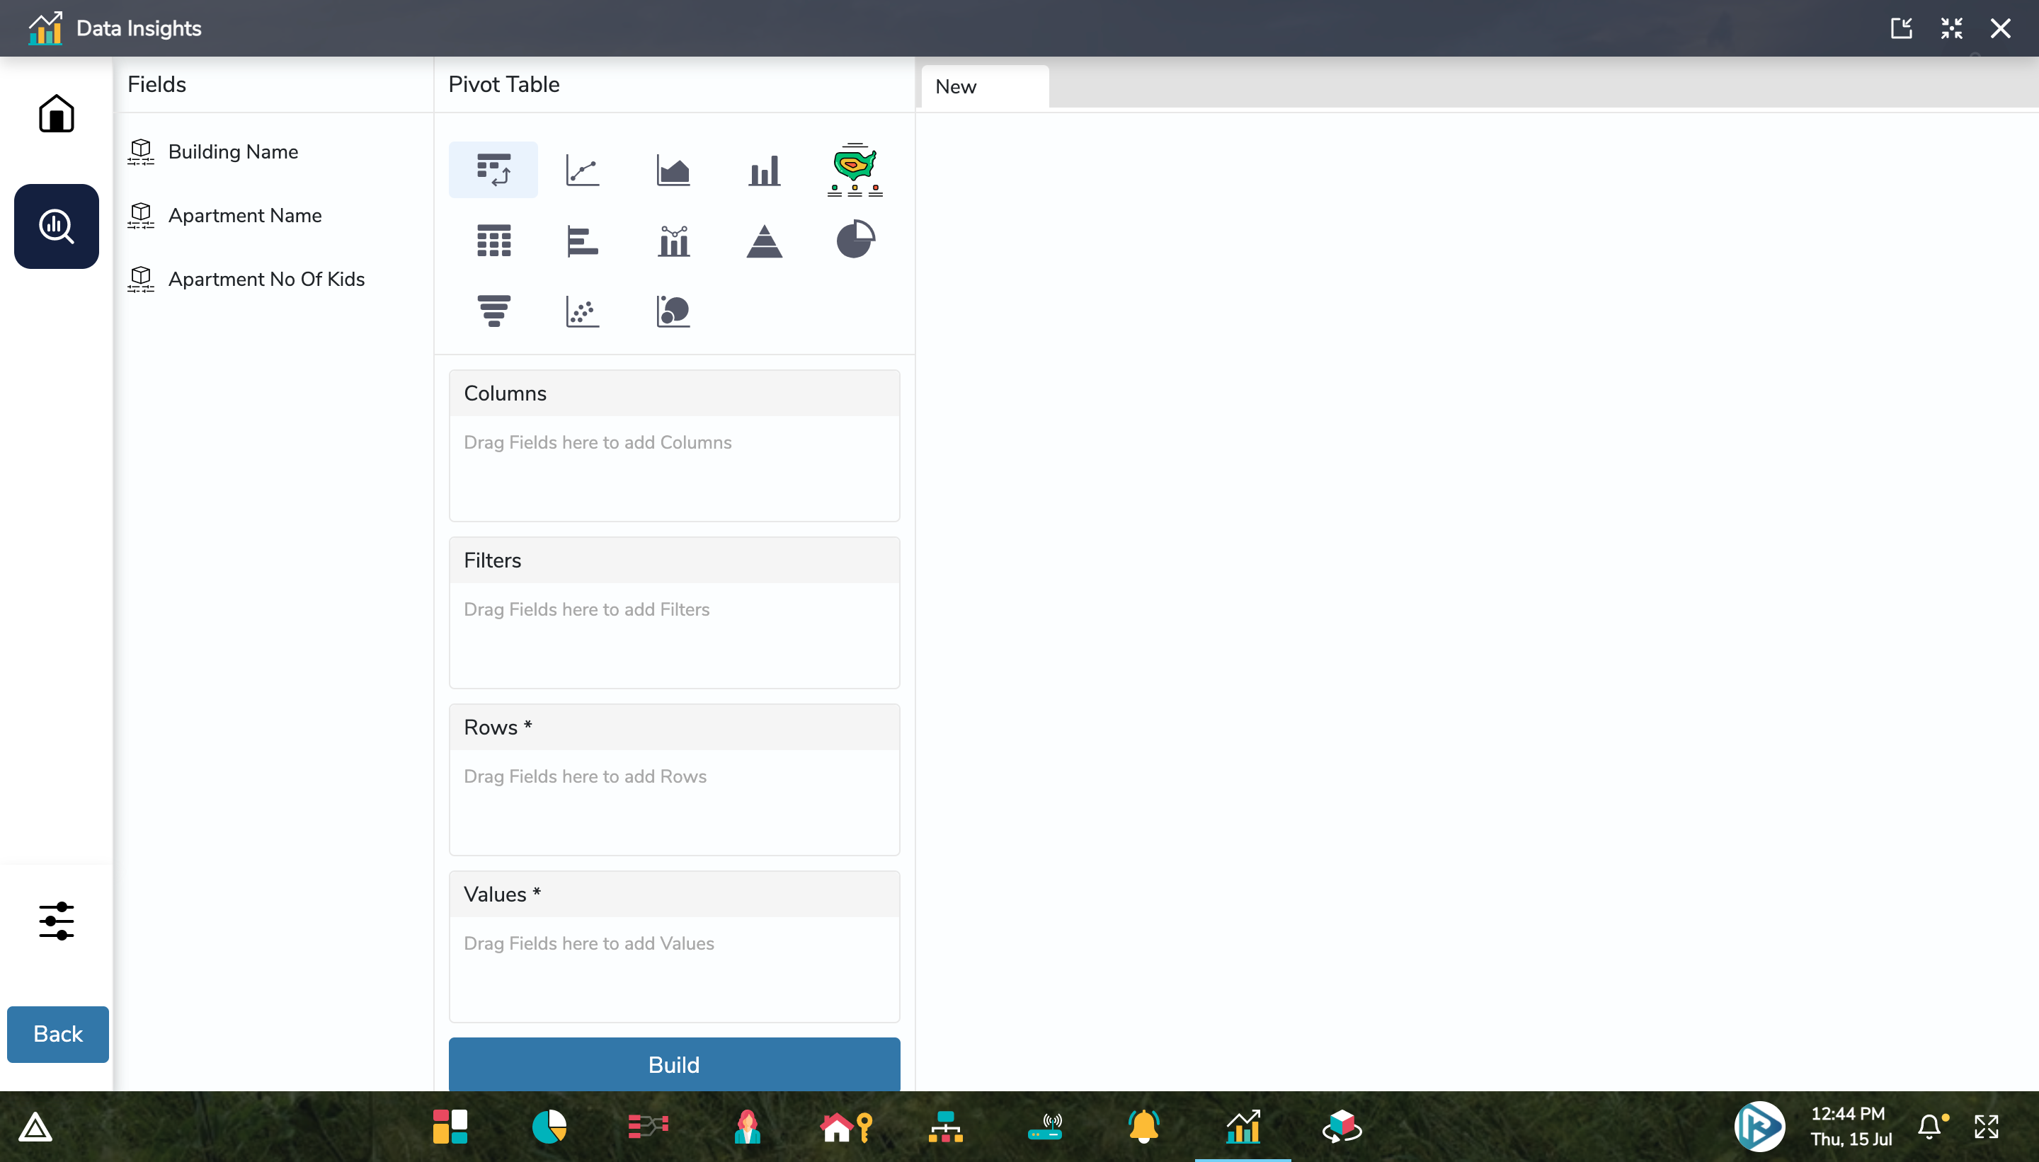
Task: Choose the area chart icon
Action: pyautogui.click(x=673, y=170)
